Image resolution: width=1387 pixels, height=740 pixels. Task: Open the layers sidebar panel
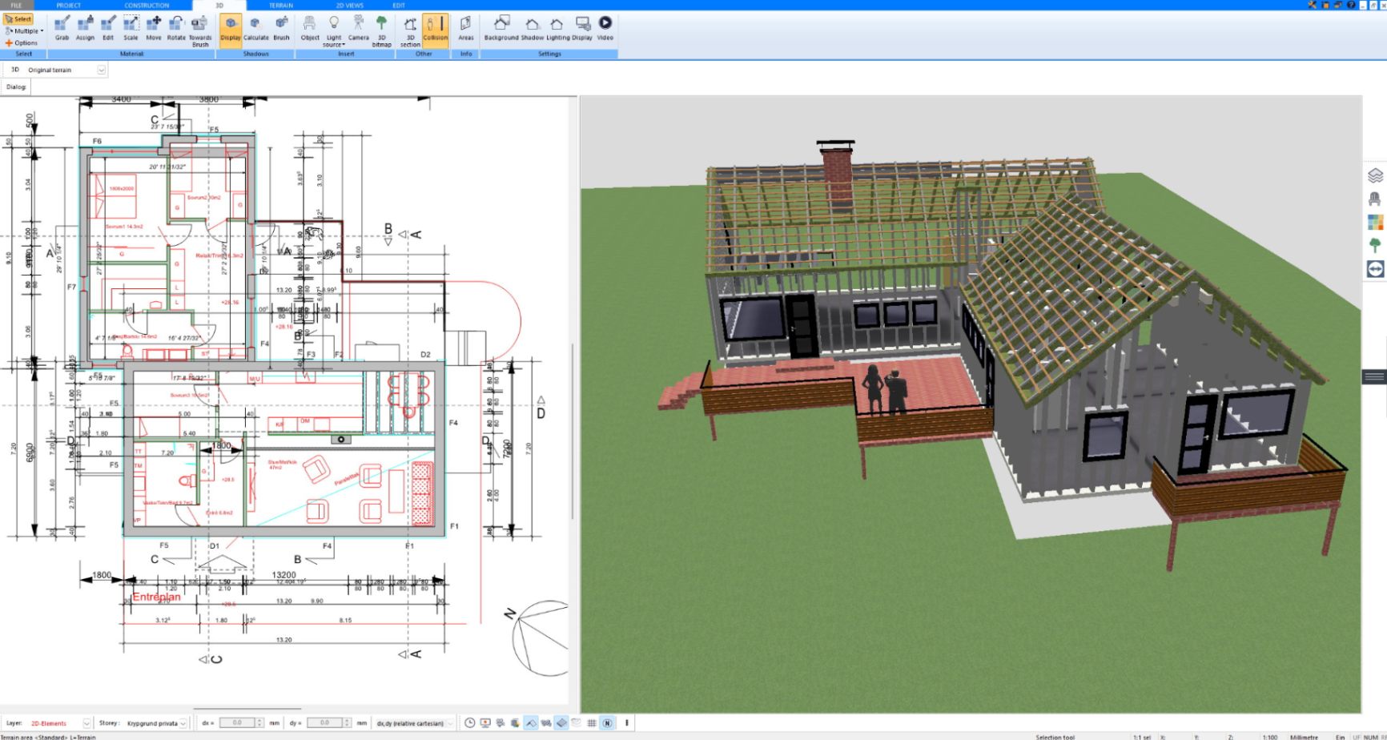[1375, 175]
